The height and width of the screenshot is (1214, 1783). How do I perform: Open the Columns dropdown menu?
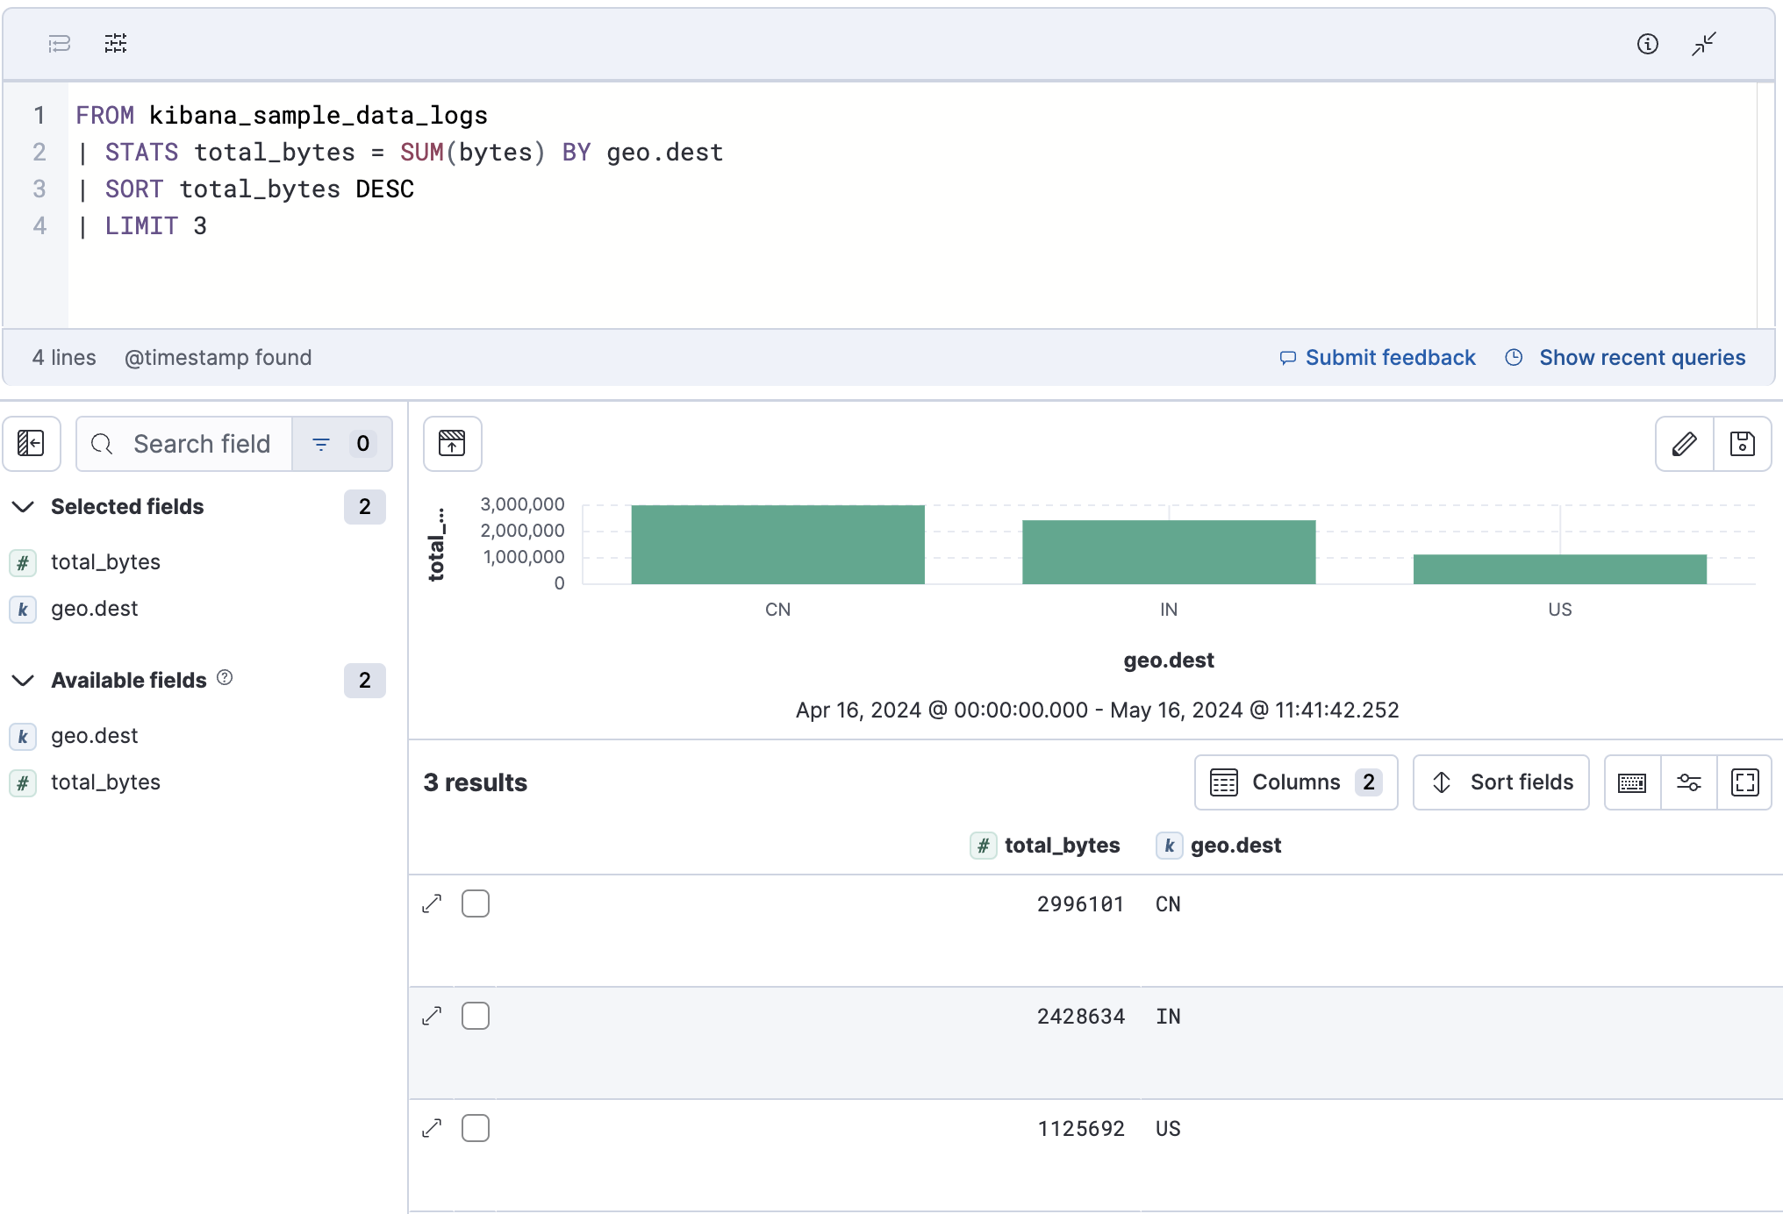[x=1295, y=783]
